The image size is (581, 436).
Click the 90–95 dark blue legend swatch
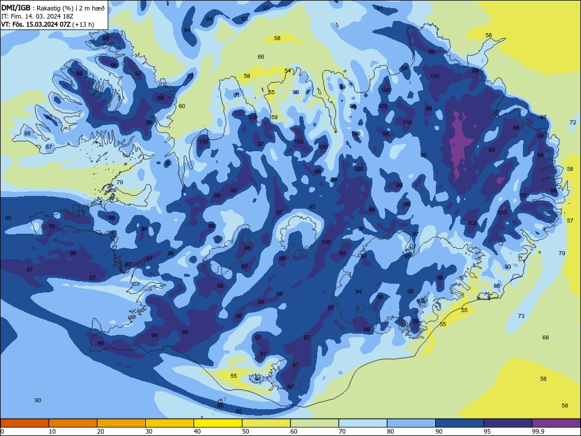460,423
